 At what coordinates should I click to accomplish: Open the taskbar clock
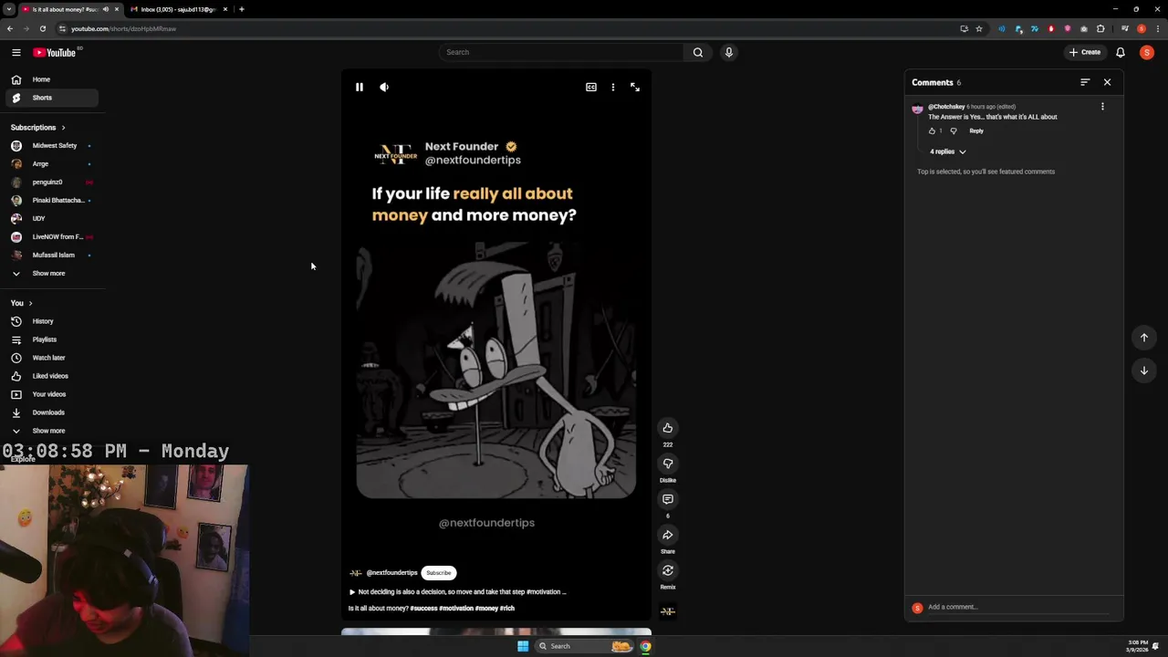[1138, 646]
